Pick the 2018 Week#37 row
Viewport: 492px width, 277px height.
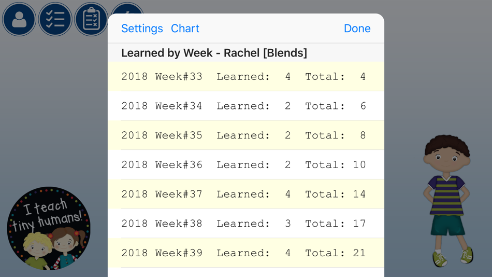(245, 194)
